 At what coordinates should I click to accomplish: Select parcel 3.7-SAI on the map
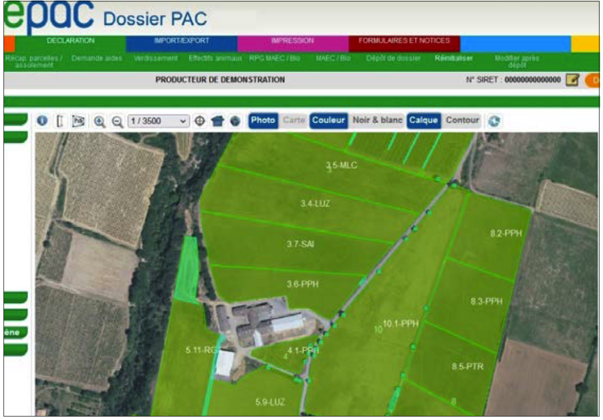[x=300, y=243]
